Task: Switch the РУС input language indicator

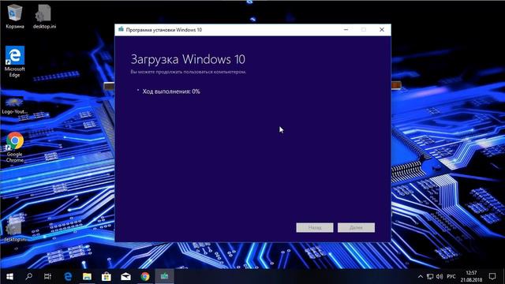Action: (451, 277)
